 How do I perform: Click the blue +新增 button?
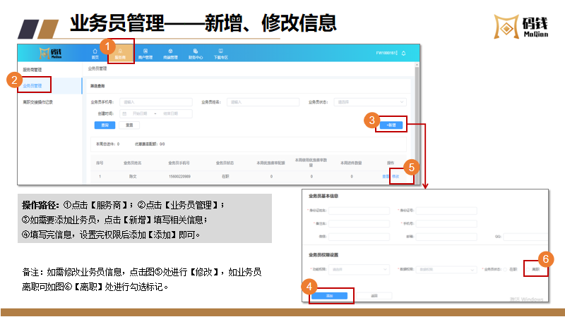click(x=391, y=125)
